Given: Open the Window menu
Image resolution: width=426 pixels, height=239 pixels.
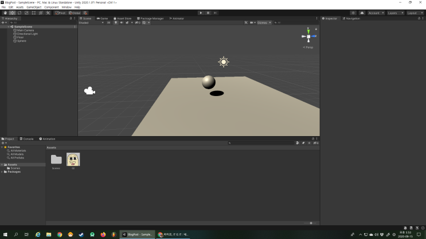Looking at the screenshot, I should 67,7.
